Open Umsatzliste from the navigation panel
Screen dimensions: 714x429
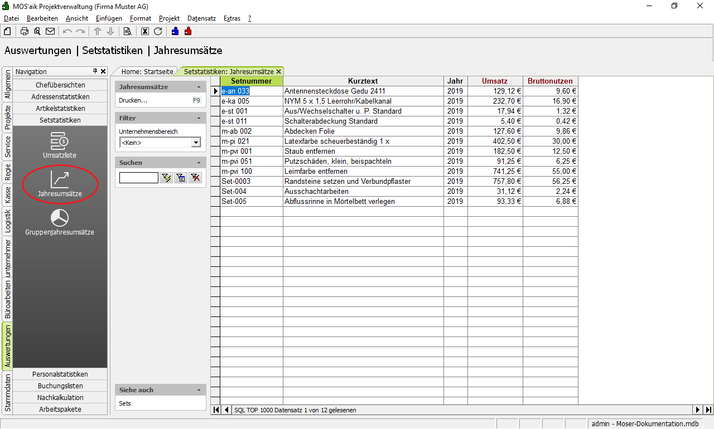point(59,145)
